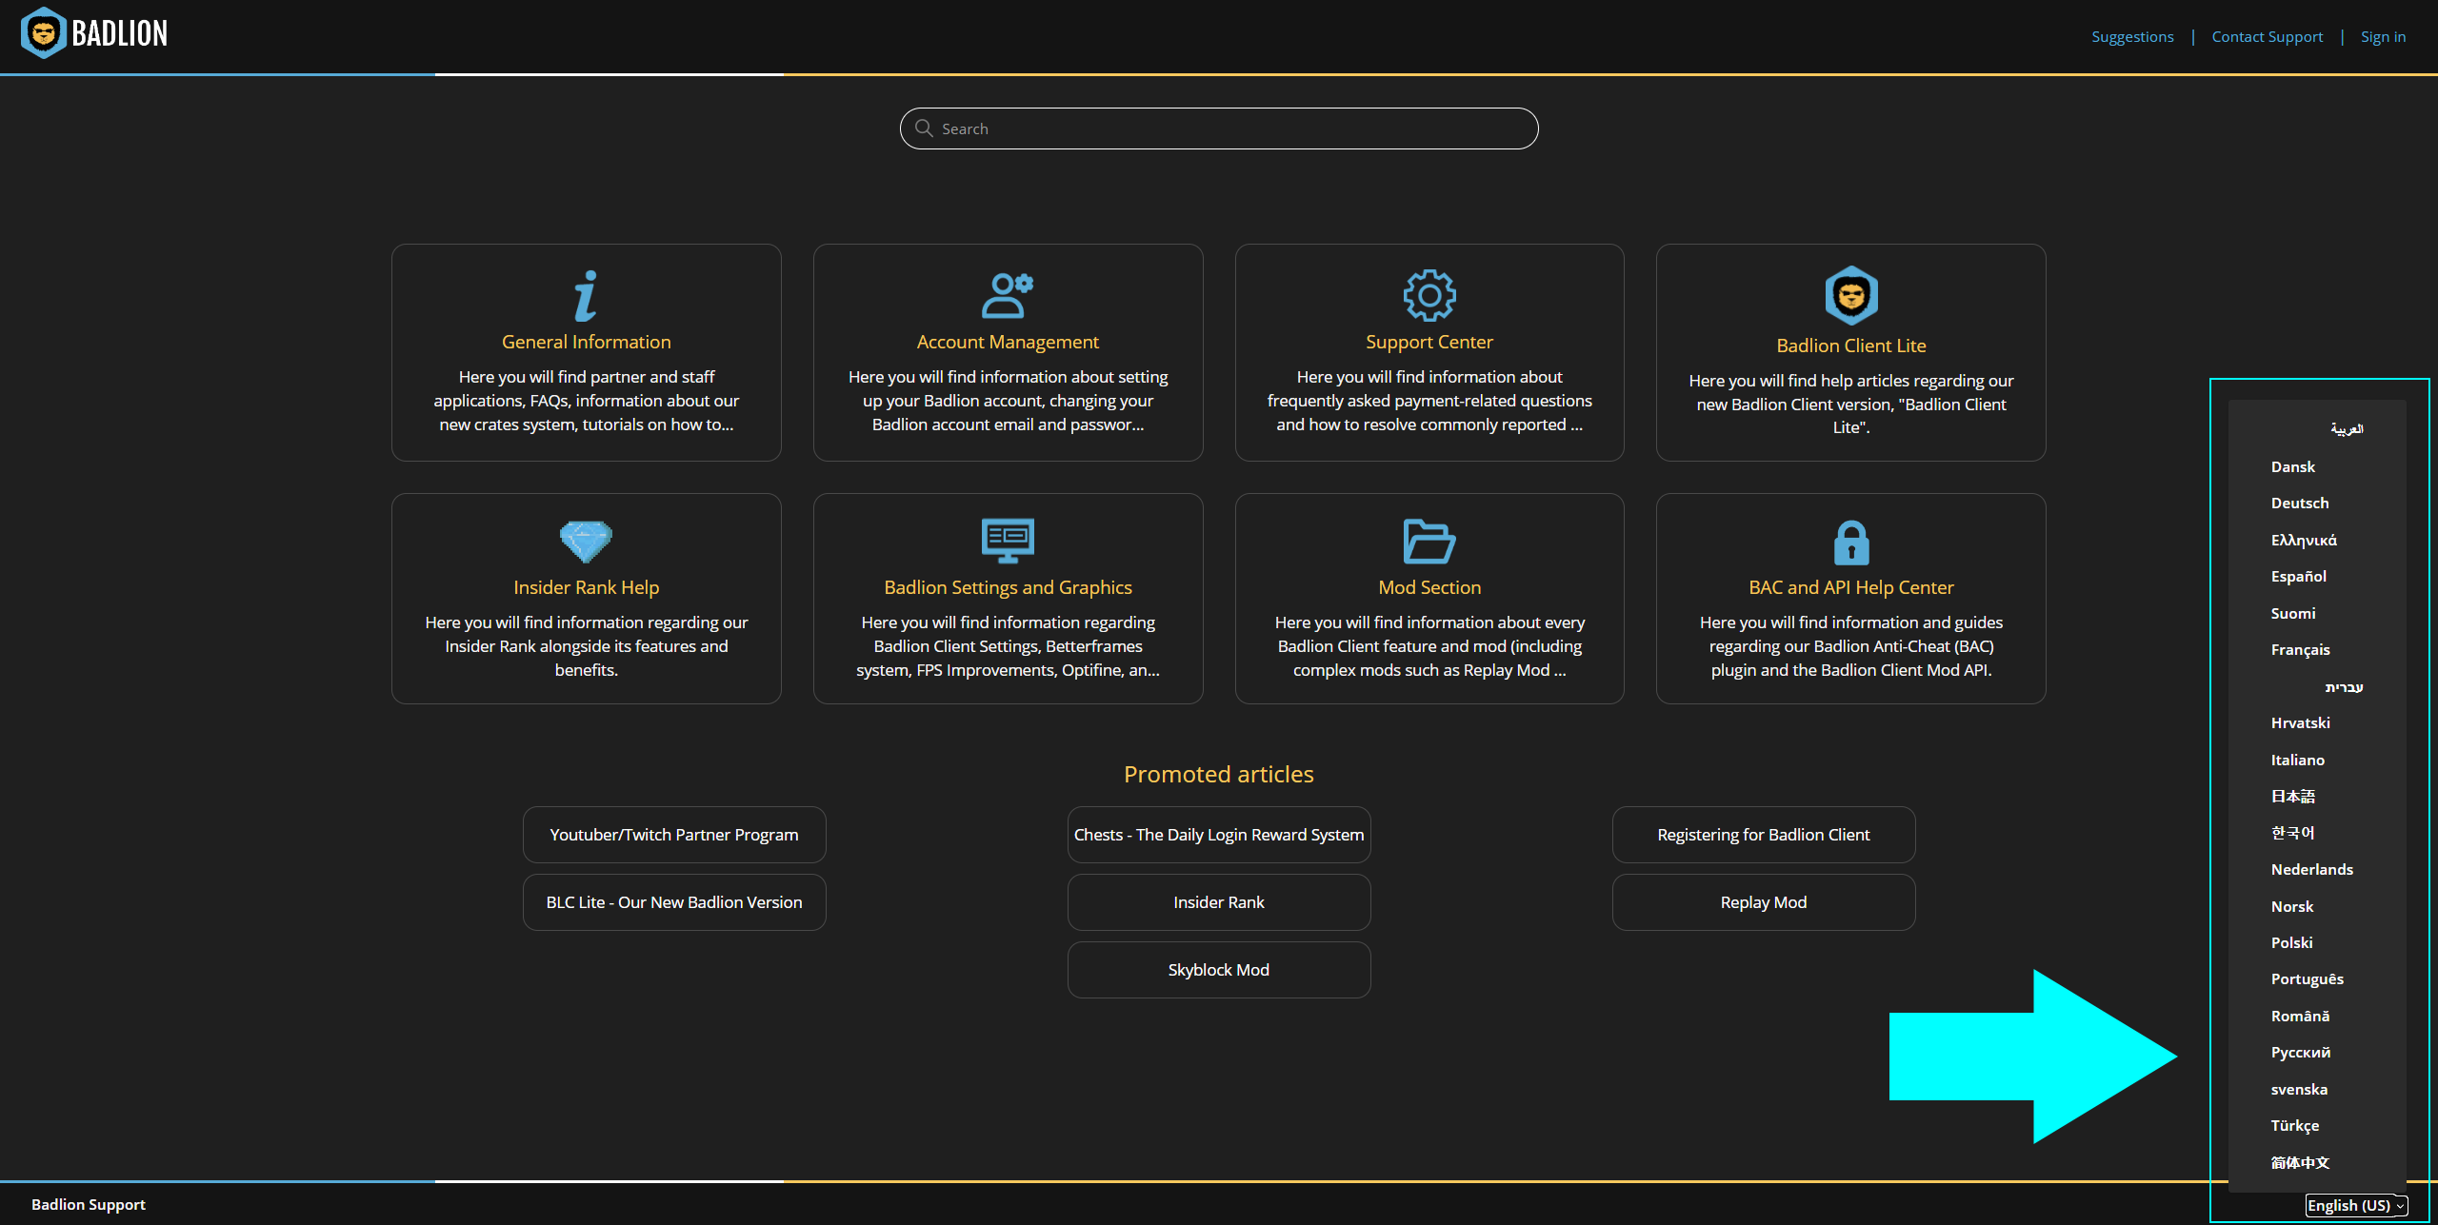Open Registering for Badlion Client article

pyautogui.click(x=1764, y=835)
